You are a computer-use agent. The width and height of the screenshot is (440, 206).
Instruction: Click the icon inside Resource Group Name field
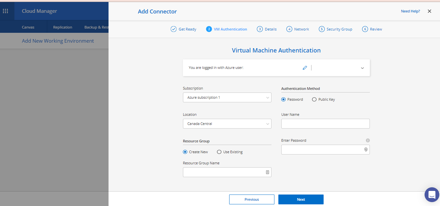[x=267, y=172]
